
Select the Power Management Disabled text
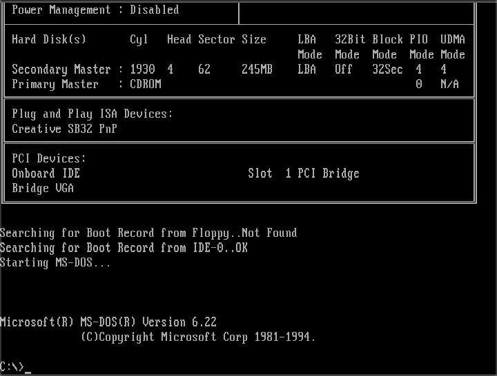[x=95, y=10]
